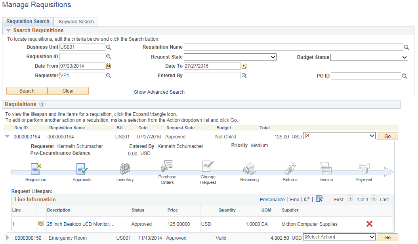
Task: Switch to the Keyword Search tab
Action: [x=76, y=21]
